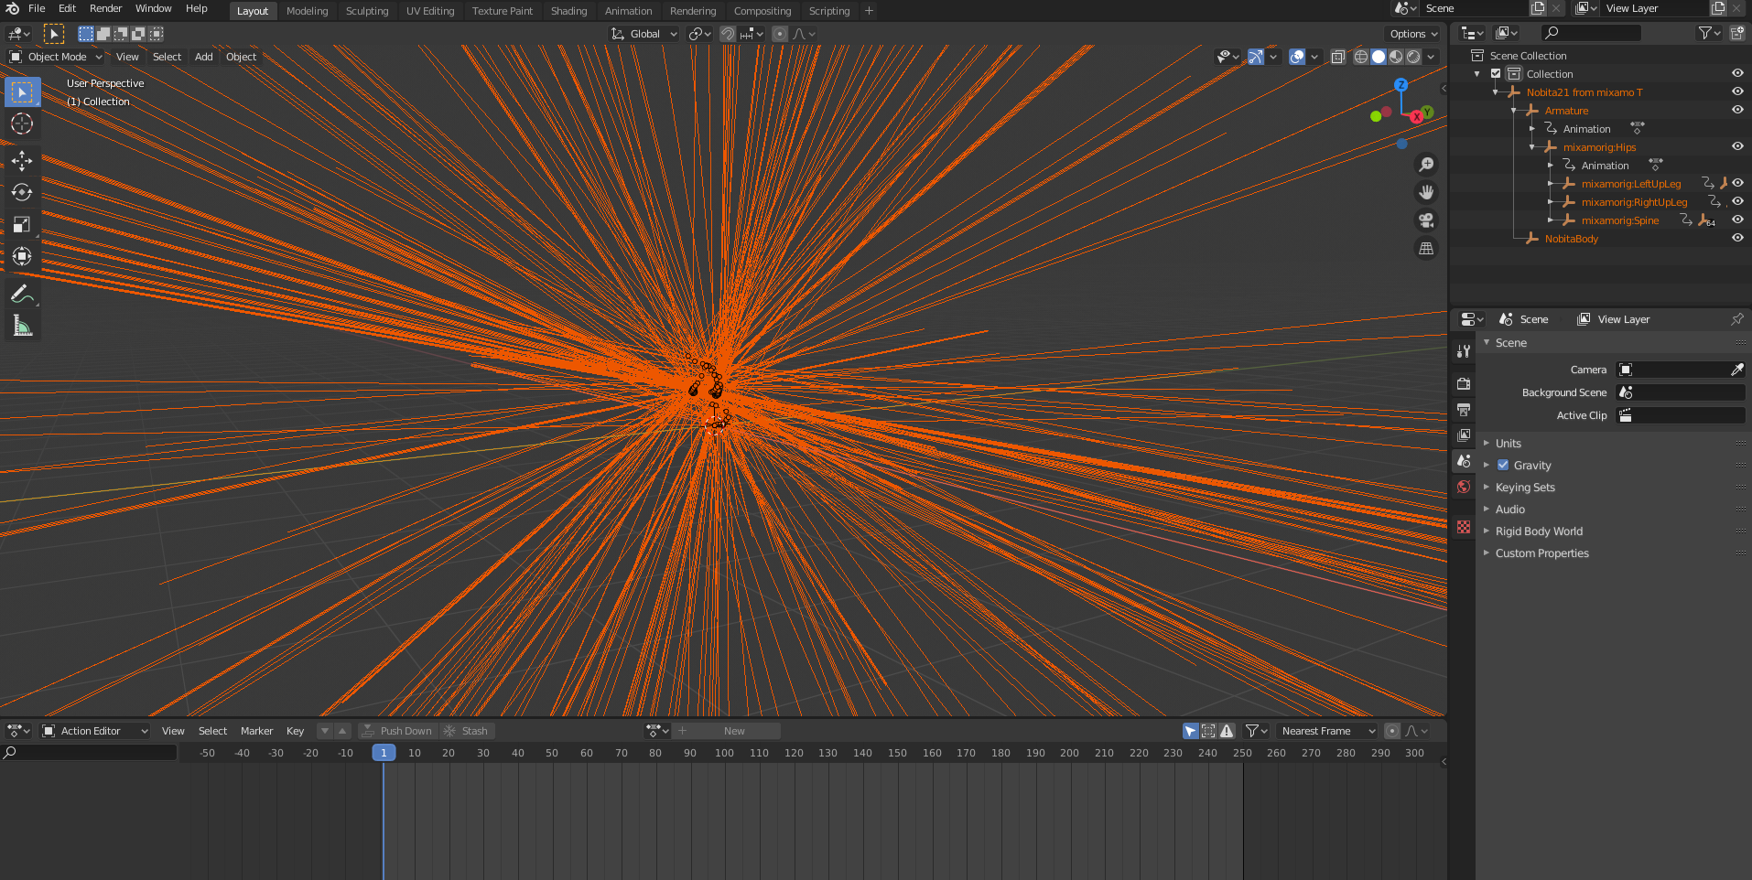Image resolution: width=1752 pixels, height=880 pixels.
Task: Select NobitaBody in the outliner
Action: (1571, 239)
